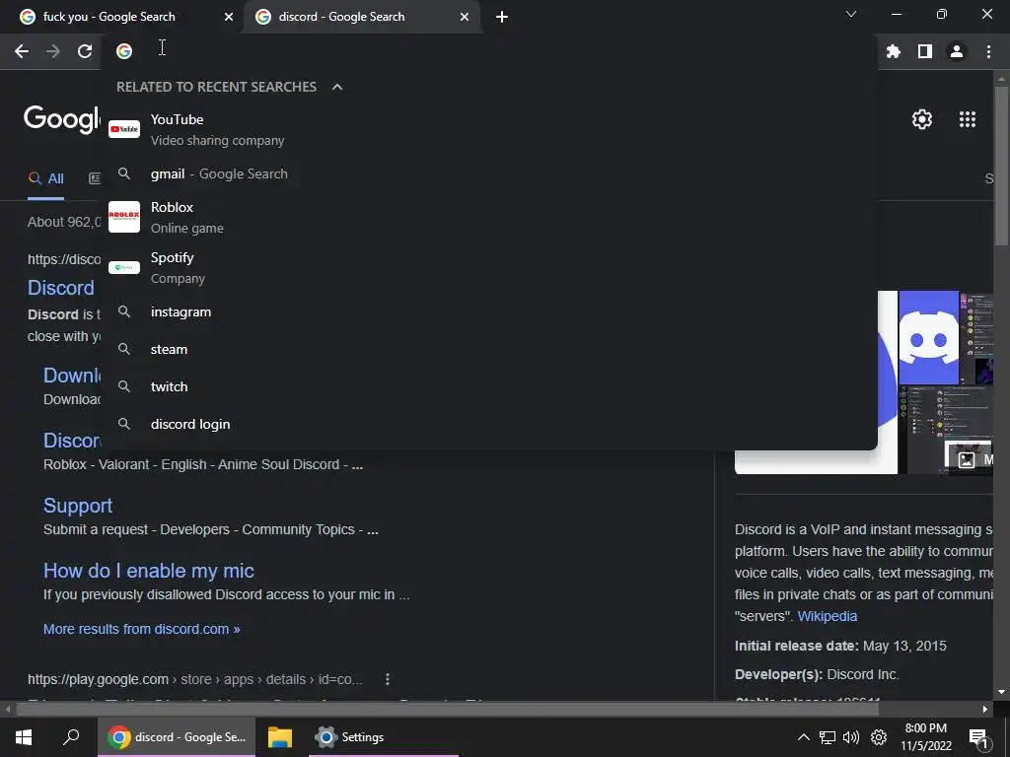Select the Roblox suggestion

point(489,217)
